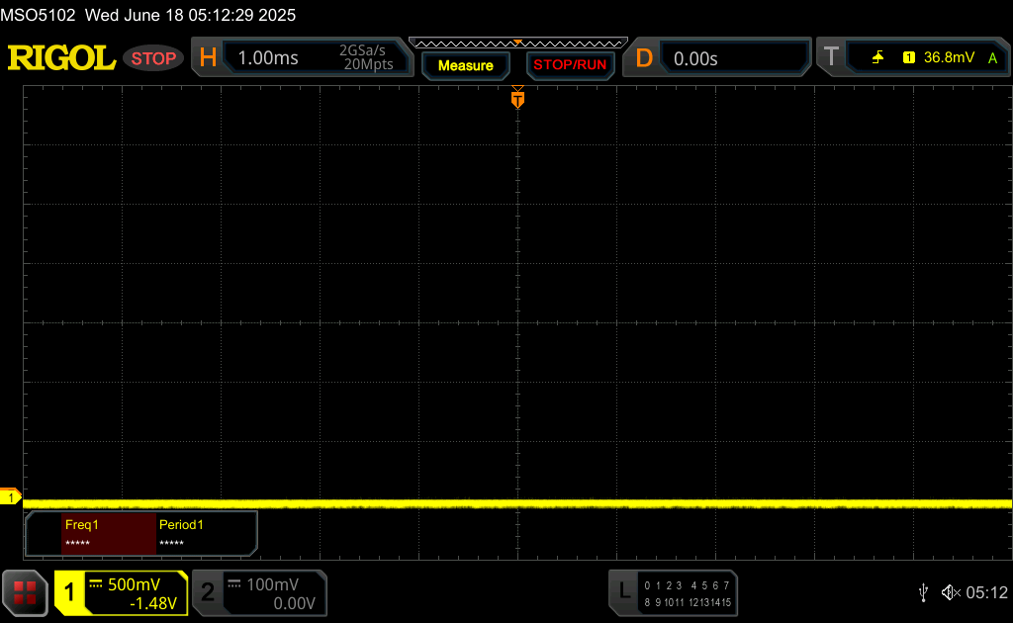Toggle acquisition with STOP/RUN button
Image resolution: width=1013 pixels, height=623 pixels.
tap(570, 65)
